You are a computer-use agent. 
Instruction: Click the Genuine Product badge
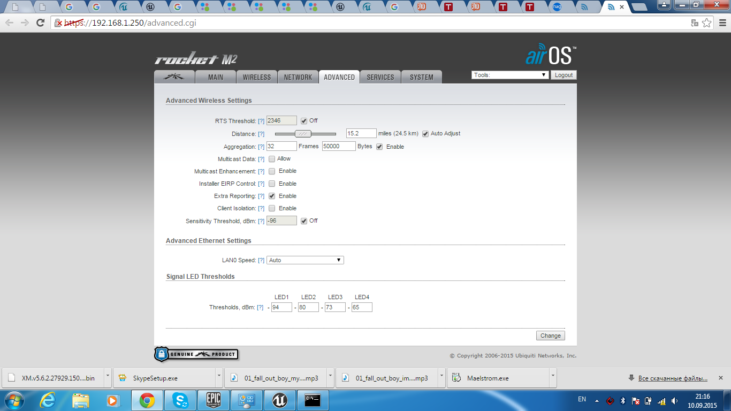(196, 354)
